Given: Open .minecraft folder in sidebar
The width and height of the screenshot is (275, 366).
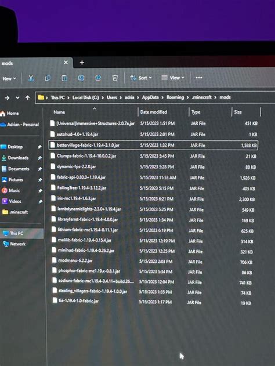Looking at the screenshot, I should (x=15, y=212).
